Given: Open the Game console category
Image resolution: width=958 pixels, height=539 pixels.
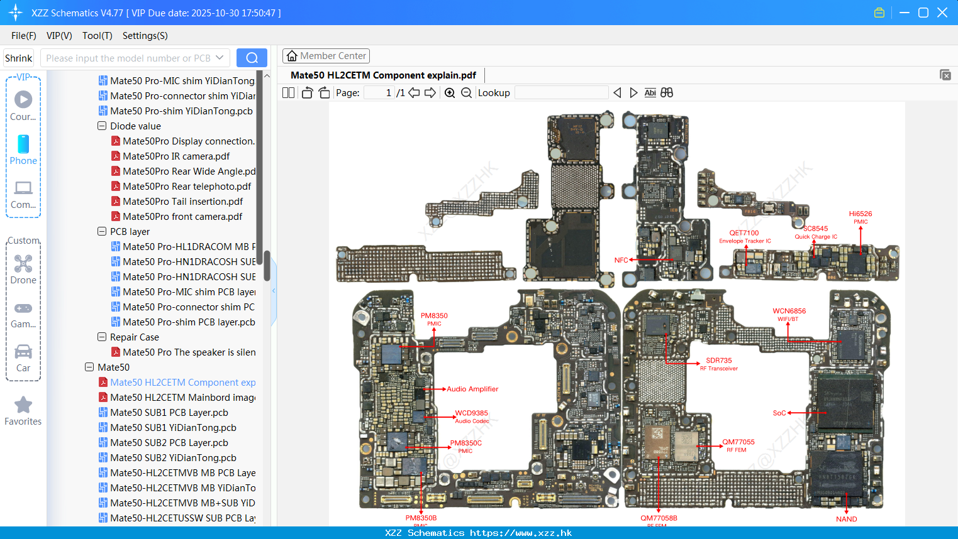Looking at the screenshot, I should point(23,315).
